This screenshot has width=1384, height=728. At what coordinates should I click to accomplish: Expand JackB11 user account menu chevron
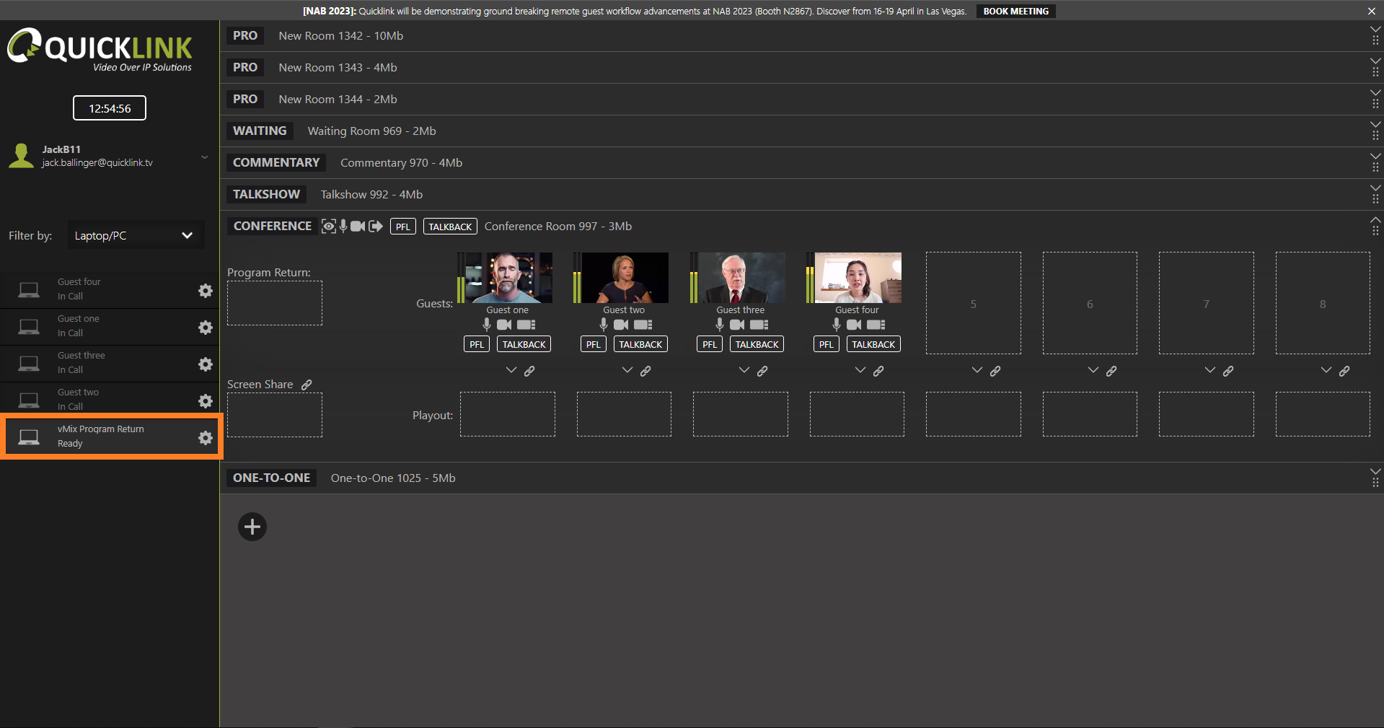click(x=205, y=157)
